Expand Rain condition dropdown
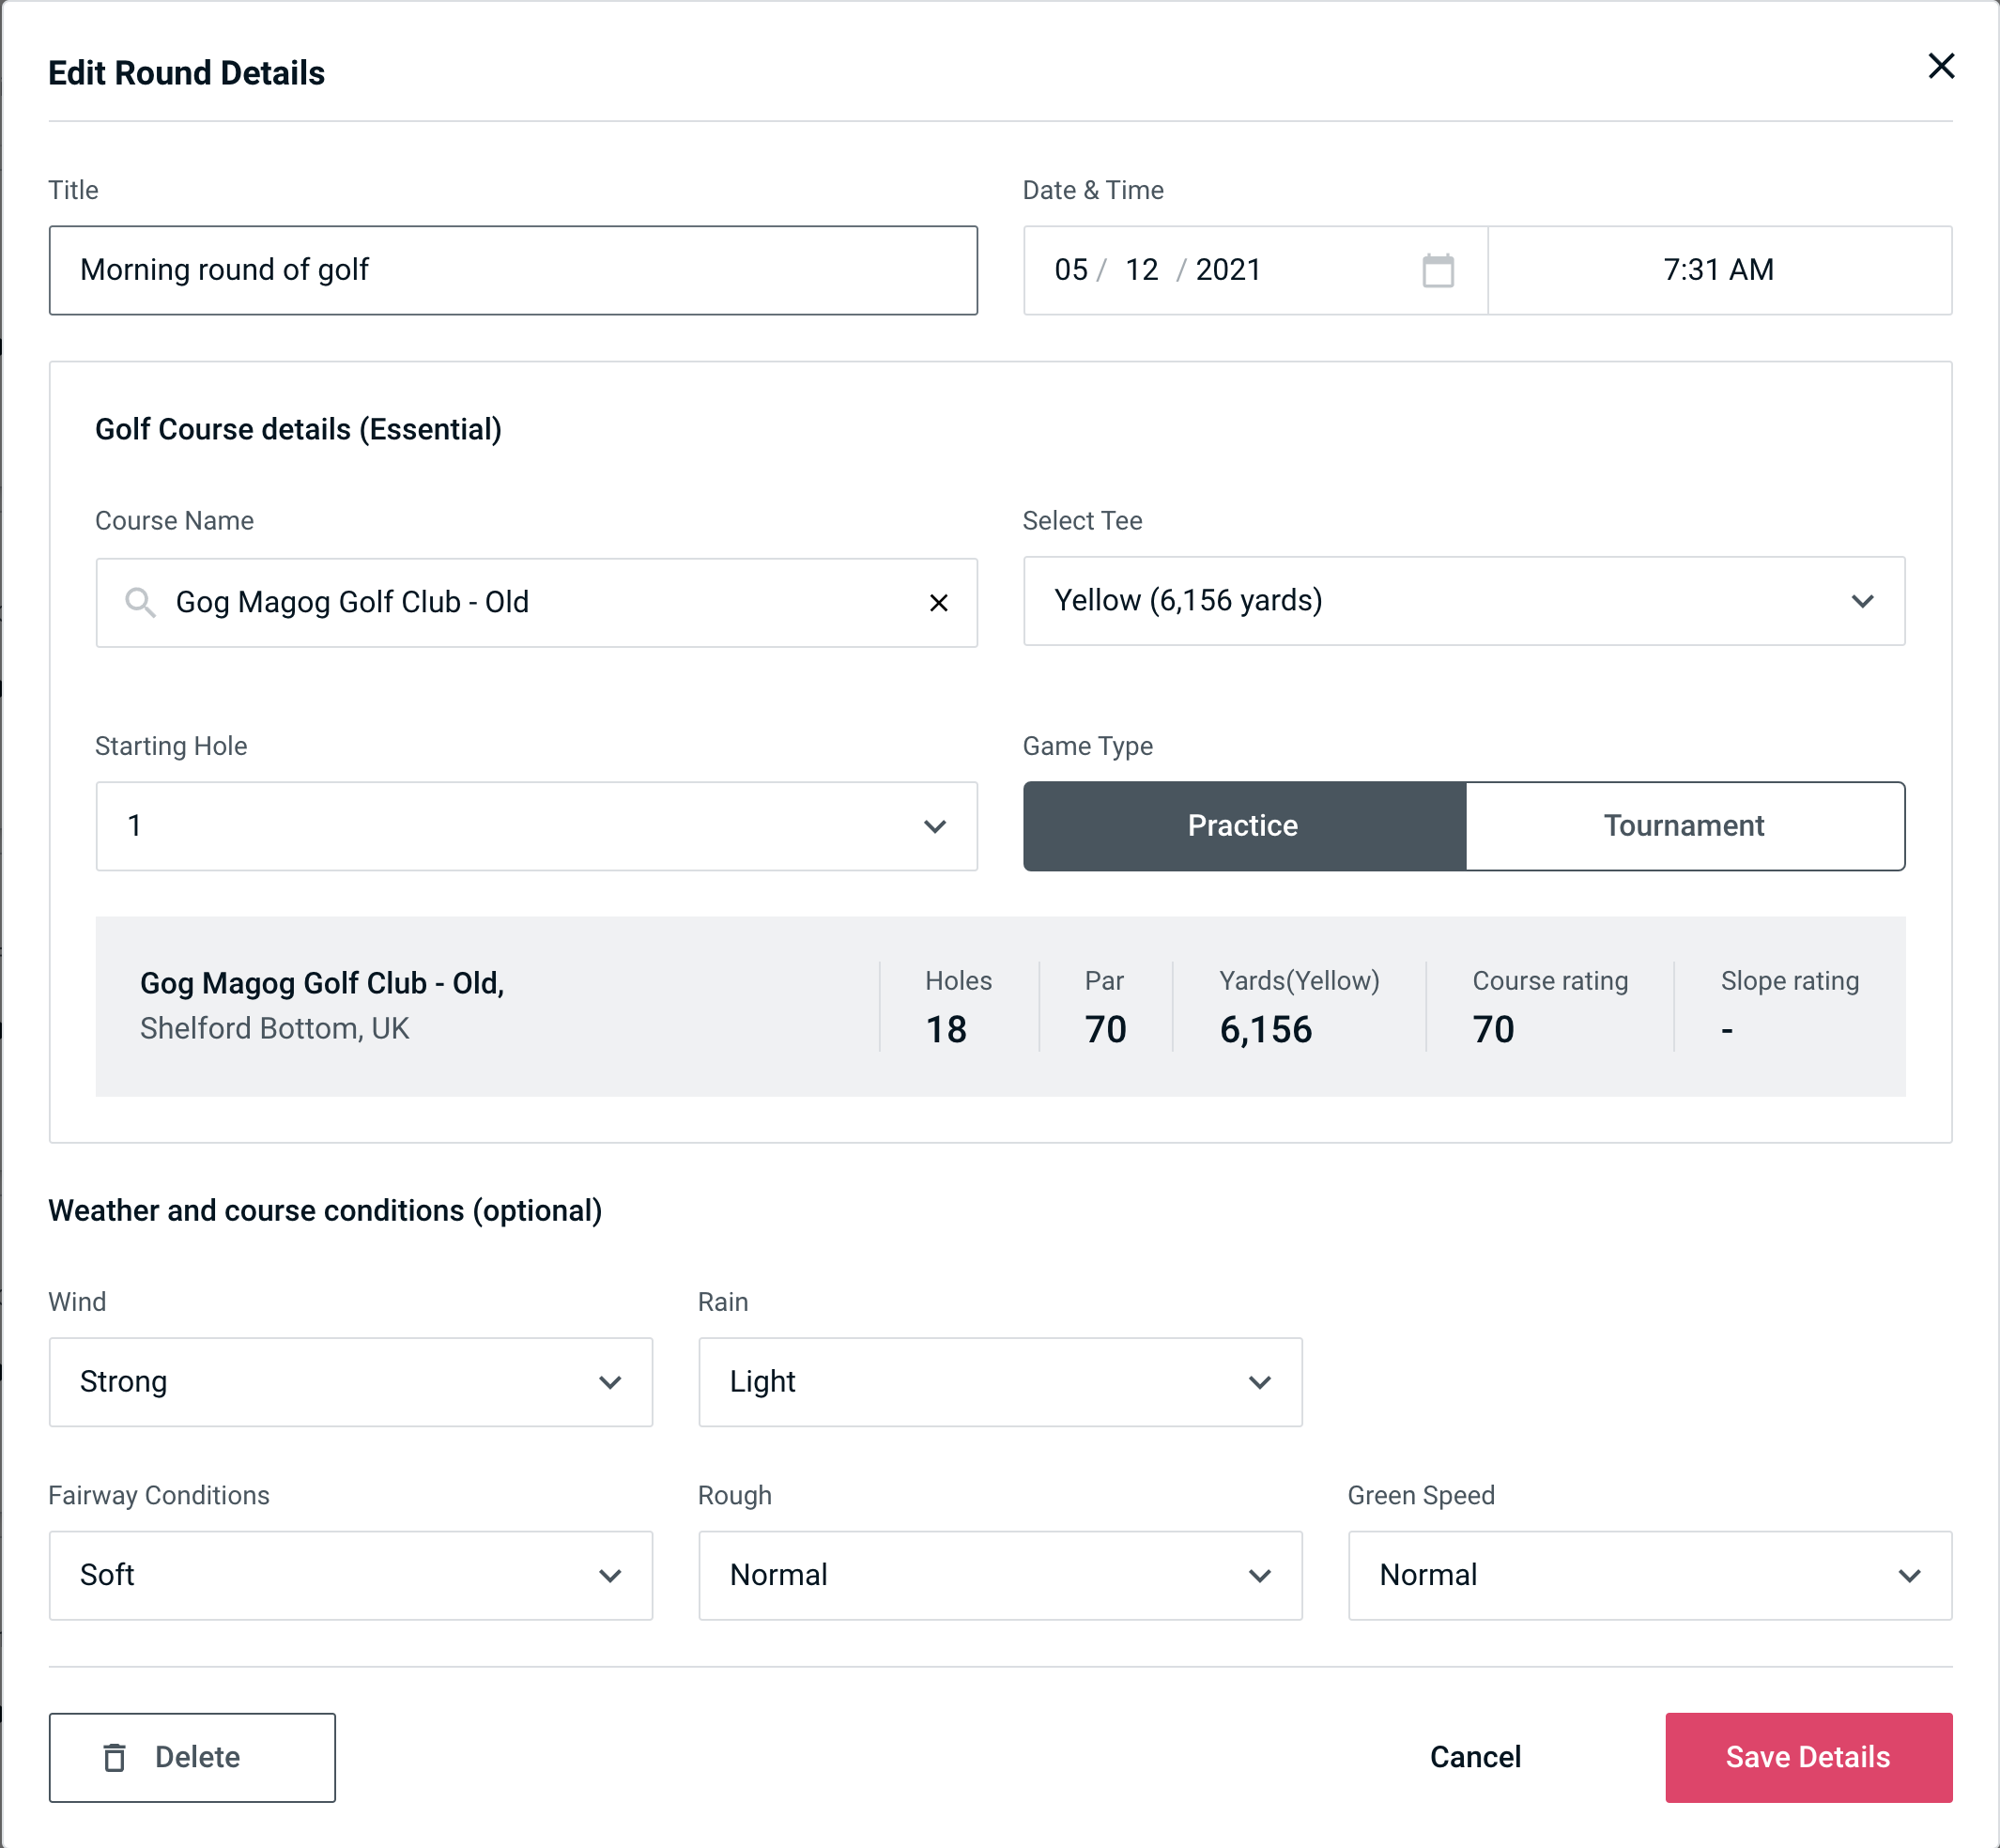The image size is (2000, 1848). (x=1283, y=1381)
